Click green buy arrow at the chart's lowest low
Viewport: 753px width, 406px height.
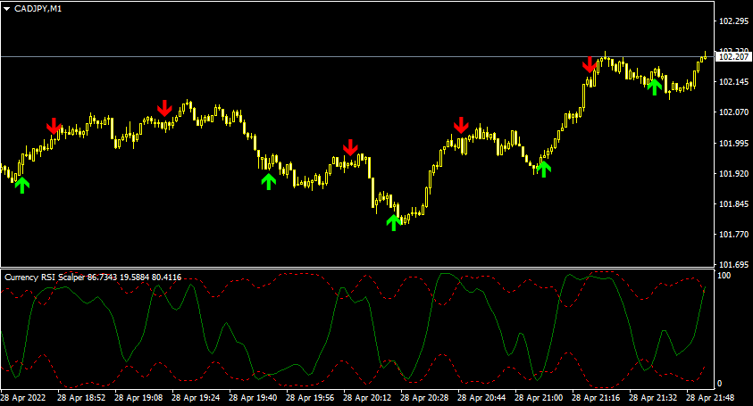point(393,221)
